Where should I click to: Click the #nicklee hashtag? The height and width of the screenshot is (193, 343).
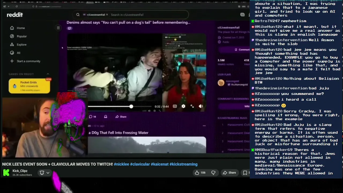point(121,164)
